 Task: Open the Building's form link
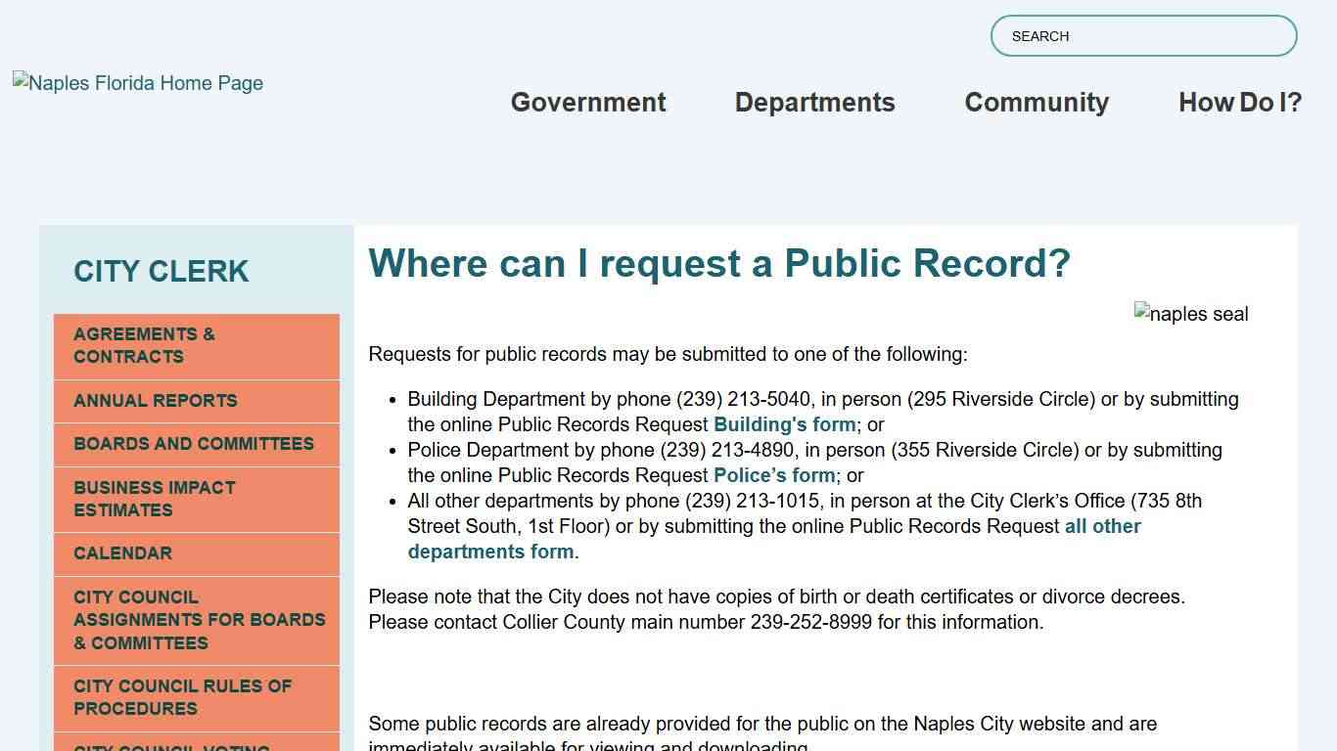784,424
